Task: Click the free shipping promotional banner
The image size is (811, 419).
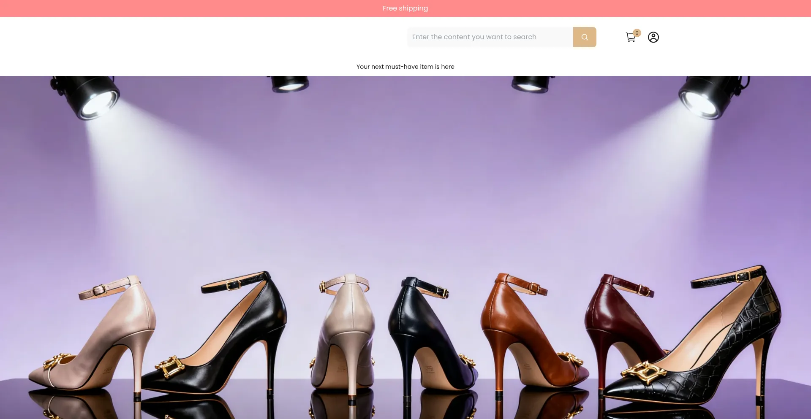Action: pos(405,8)
